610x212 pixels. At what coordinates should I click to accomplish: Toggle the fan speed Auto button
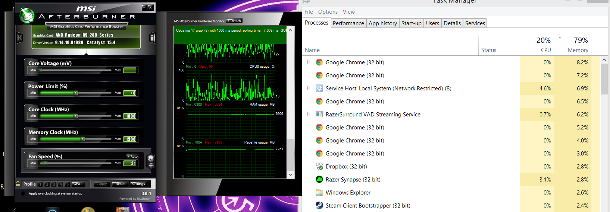pos(132,156)
